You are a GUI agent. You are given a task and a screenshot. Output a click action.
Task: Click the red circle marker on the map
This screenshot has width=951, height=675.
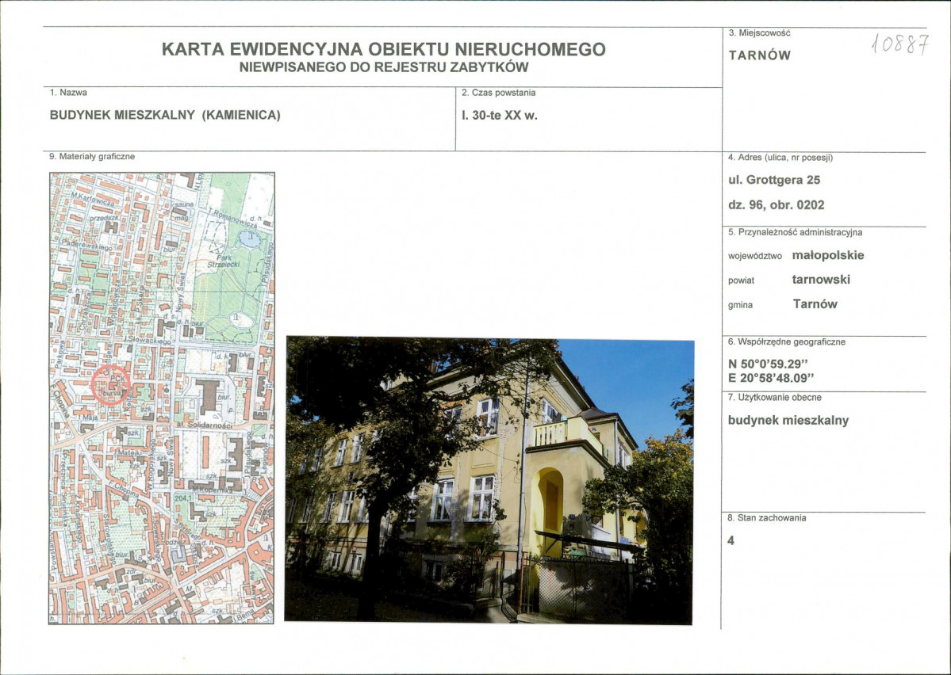[111, 385]
